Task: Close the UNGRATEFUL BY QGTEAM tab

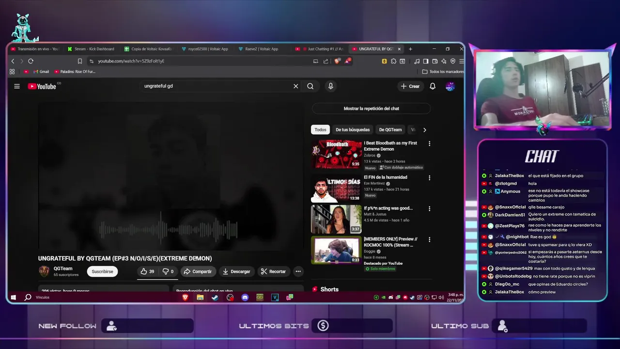Action: [400, 49]
